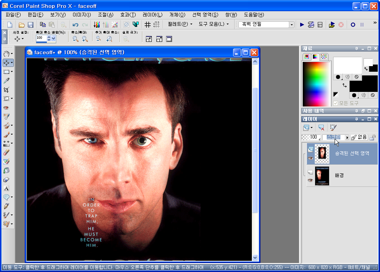Select the 배경 layer thumbnail

tap(322, 176)
